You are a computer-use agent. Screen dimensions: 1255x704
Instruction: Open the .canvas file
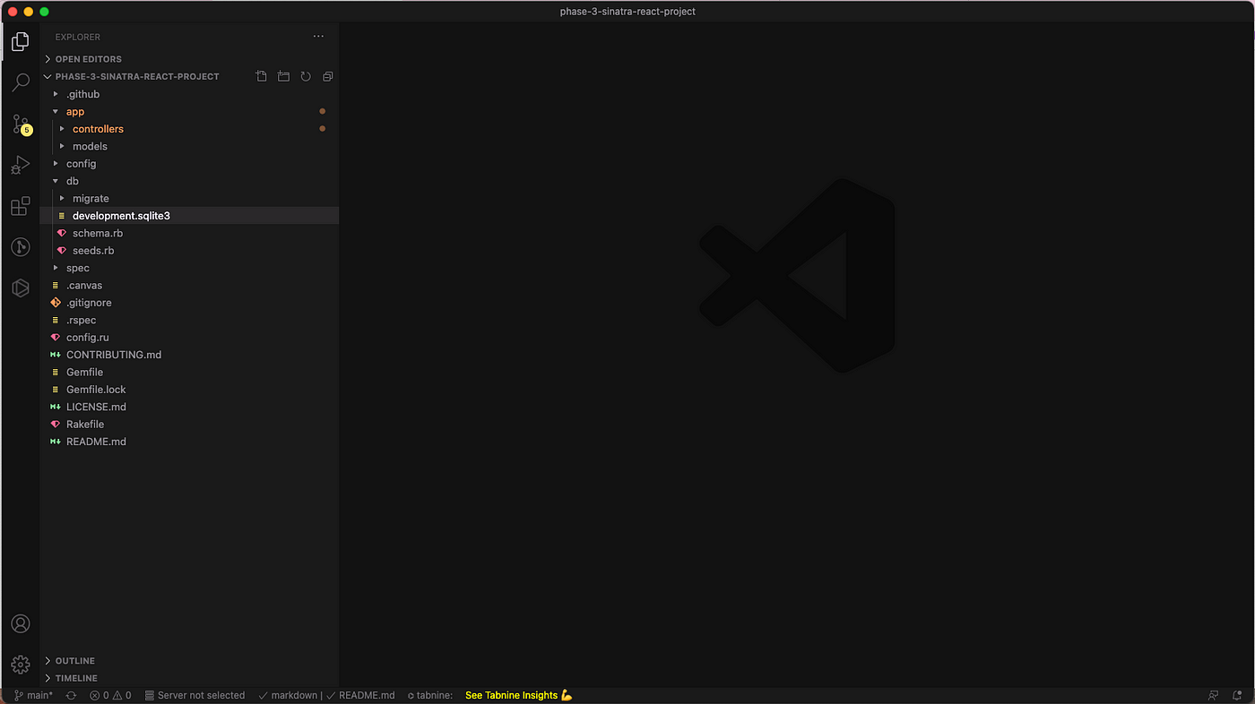[191, 285]
